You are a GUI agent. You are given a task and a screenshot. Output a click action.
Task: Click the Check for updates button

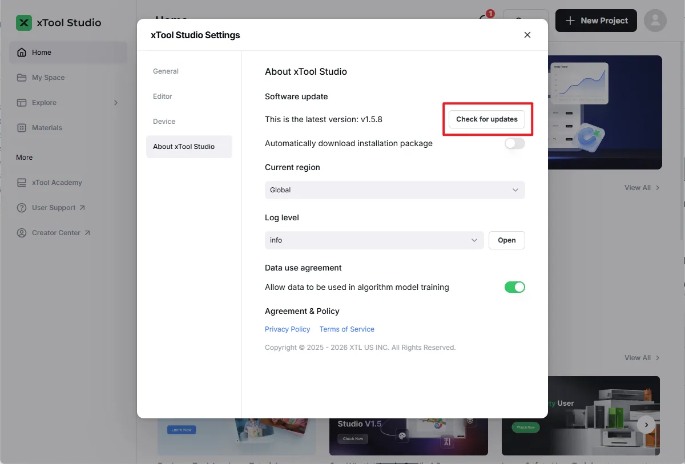(487, 119)
